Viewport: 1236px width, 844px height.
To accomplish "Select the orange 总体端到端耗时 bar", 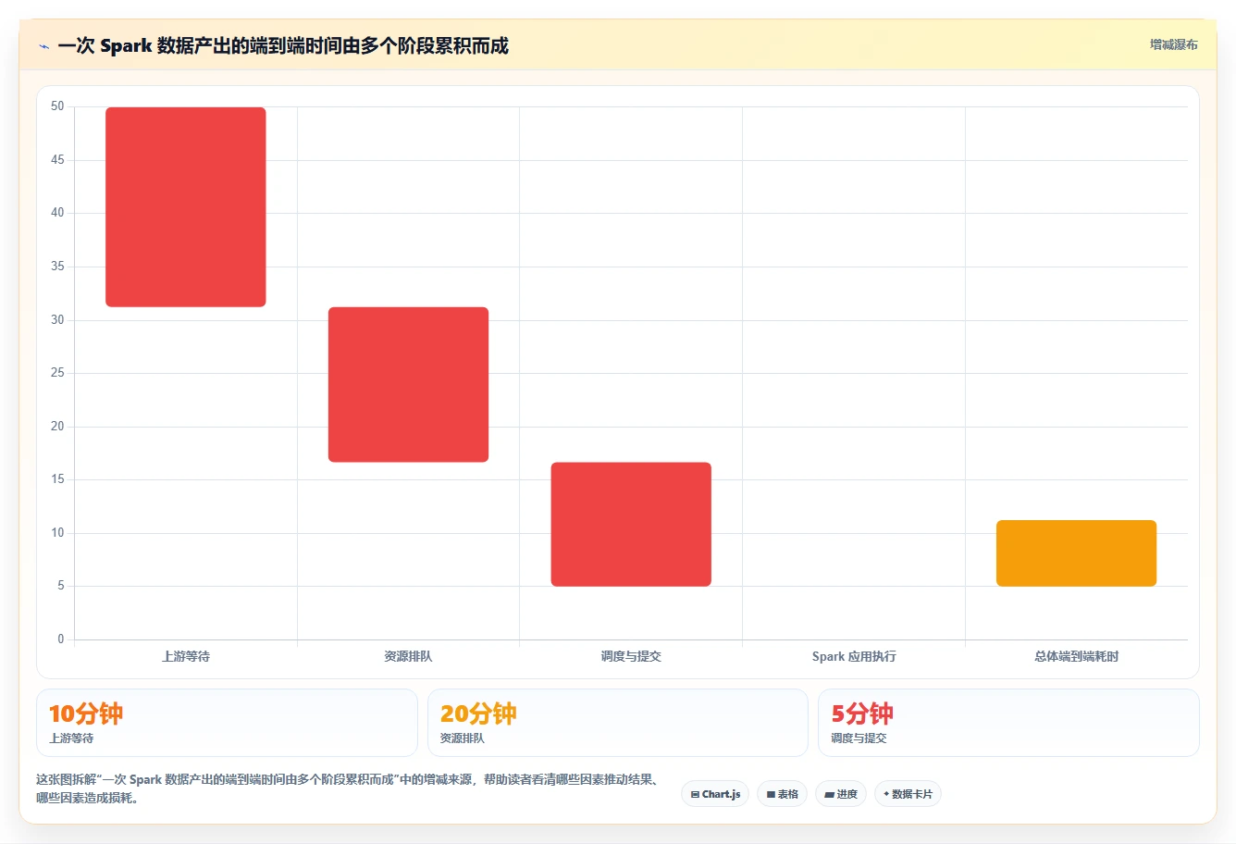I will 1076,553.
